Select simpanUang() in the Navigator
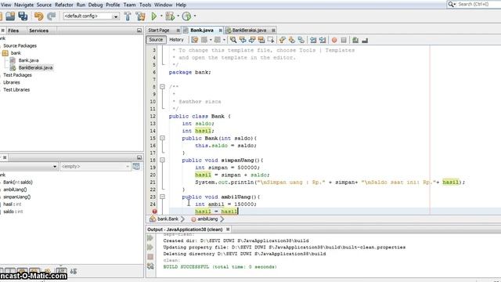501x282 pixels. 17,197
